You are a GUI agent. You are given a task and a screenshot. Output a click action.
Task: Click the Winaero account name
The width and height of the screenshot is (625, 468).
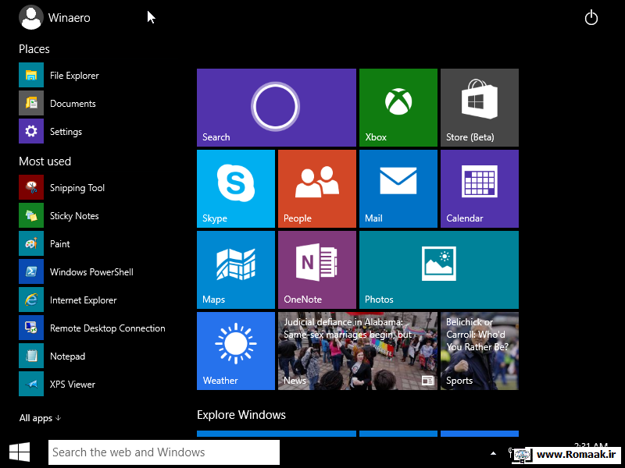pyautogui.click(x=70, y=18)
